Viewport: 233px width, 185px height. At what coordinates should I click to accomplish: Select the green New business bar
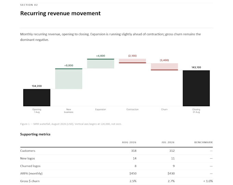tap(69, 79)
